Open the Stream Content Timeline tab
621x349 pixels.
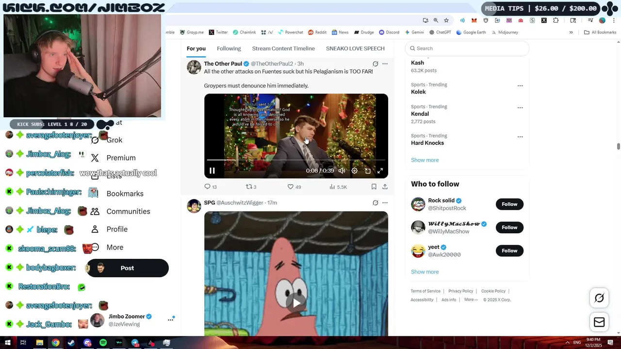tap(283, 48)
